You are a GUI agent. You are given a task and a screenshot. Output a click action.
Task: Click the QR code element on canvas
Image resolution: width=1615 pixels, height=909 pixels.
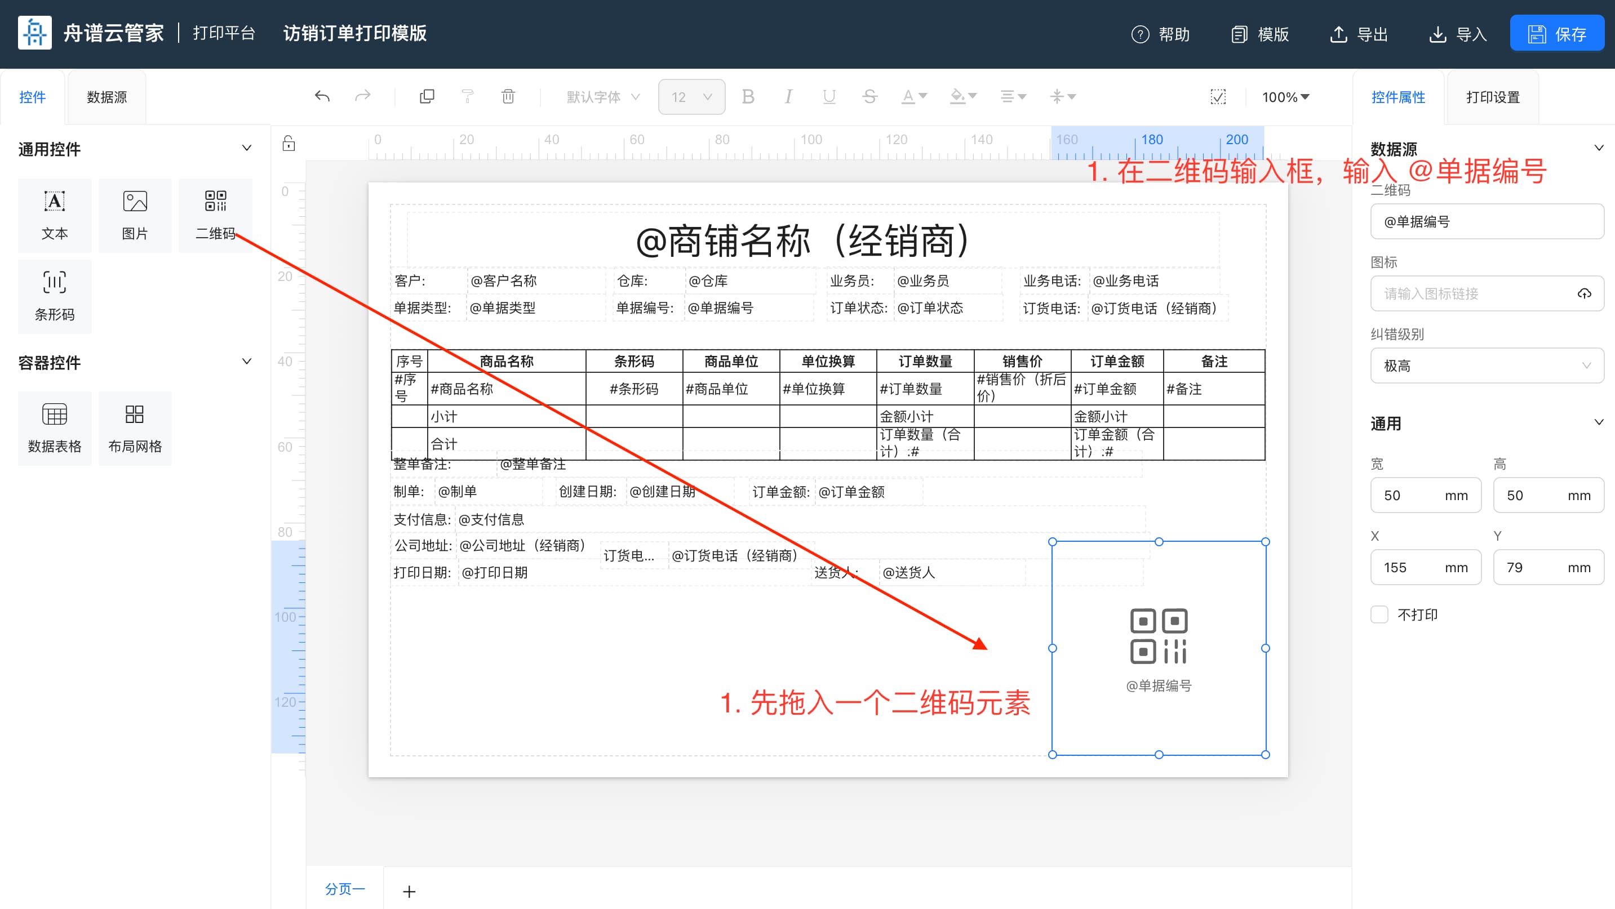[x=1159, y=648]
